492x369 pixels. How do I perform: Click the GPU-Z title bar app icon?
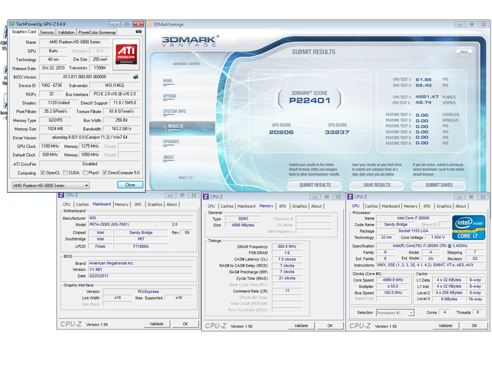[12, 24]
